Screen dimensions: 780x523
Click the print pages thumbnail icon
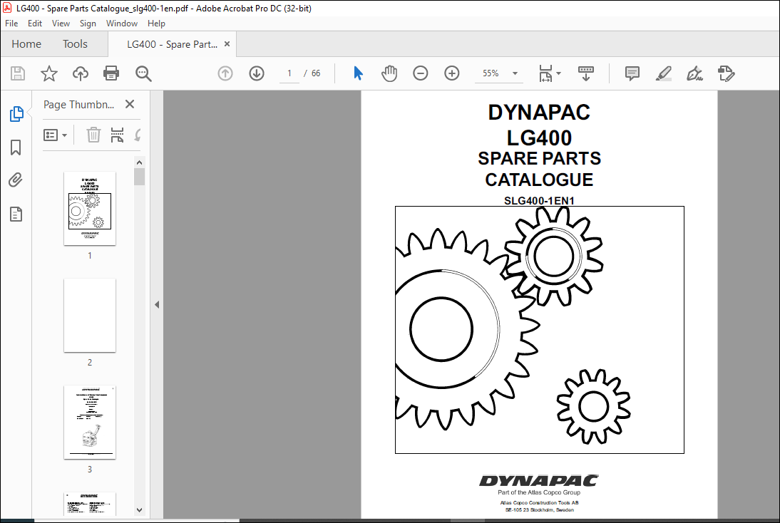coord(117,135)
